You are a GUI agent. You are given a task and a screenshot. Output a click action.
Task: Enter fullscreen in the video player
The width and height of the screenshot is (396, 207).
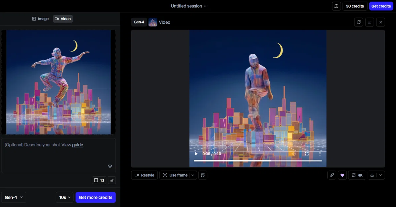(307, 154)
